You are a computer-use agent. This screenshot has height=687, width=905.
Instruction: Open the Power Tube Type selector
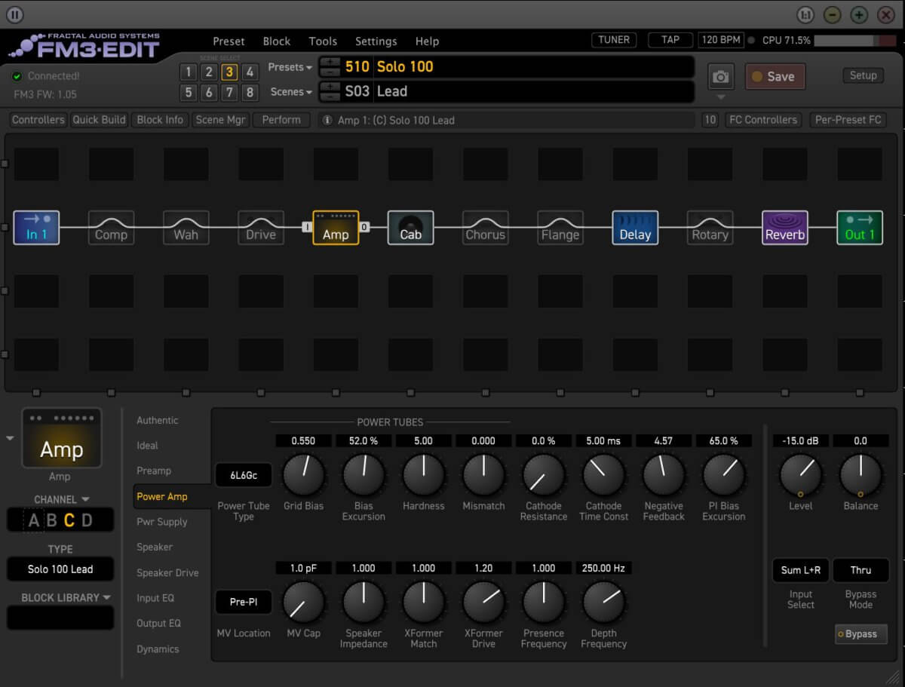click(x=244, y=476)
